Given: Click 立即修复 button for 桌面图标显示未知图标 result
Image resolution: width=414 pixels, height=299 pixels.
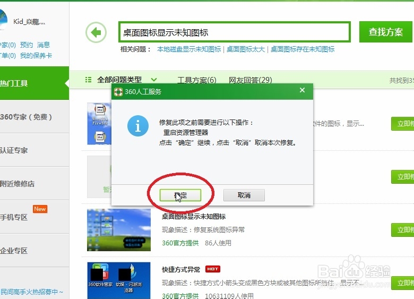Looking at the screenshot, I should (x=402, y=230).
